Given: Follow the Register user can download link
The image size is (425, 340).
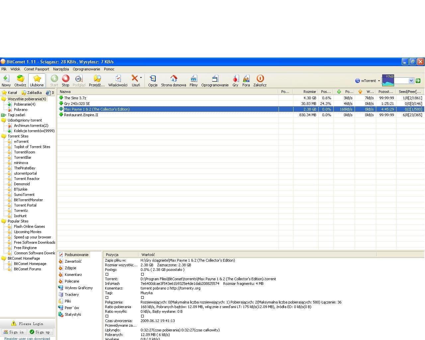Looking at the screenshot, I should 27,338.
